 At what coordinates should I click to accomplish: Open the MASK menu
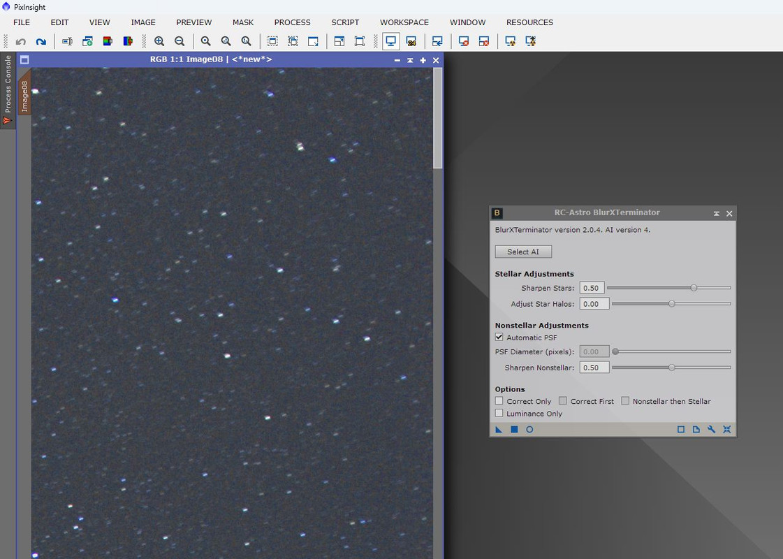[243, 22]
